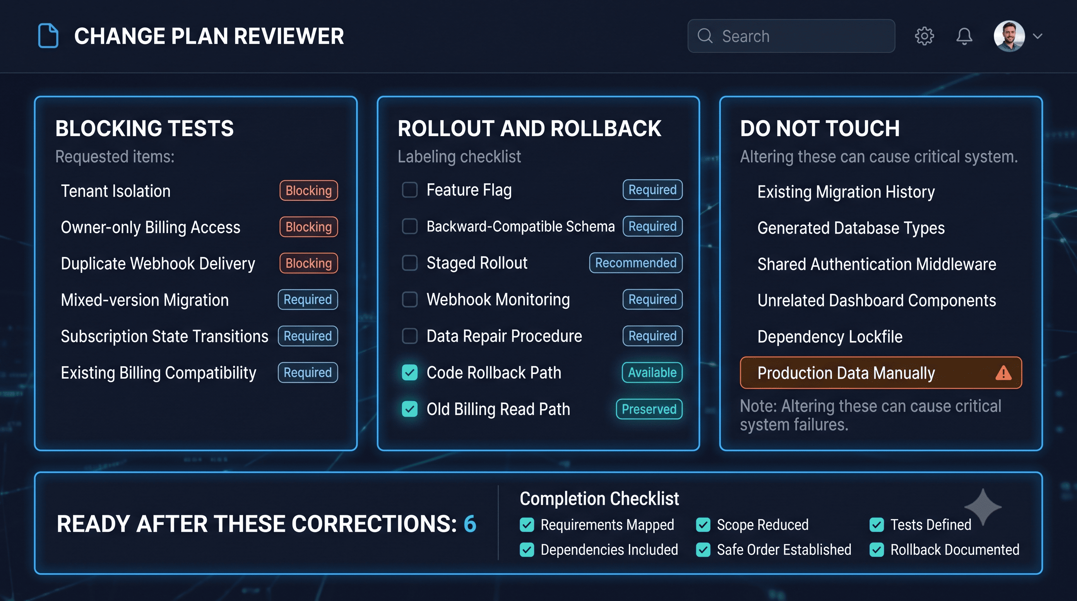Image resolution: width=1077 pixels, height=601 pixels.
Task: Select the 'Tenant Isolation' test item
Action: click(116, 191)
